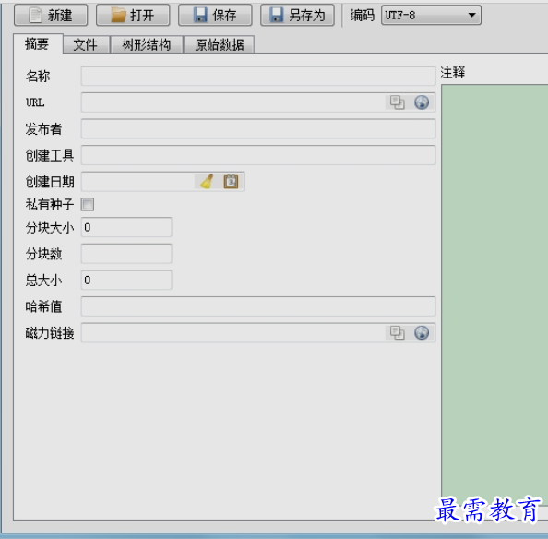Open the URL with the globe icon
The image size is (548, 539).
coord(422,102)
